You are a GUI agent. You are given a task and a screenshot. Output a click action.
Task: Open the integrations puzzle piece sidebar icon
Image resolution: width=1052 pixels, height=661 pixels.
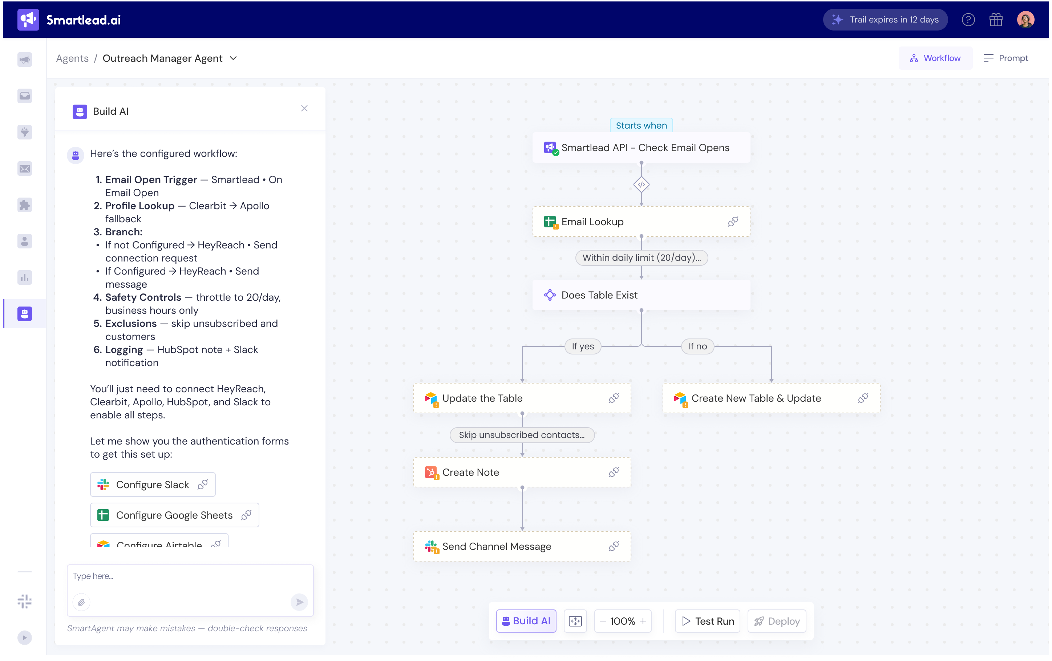(x=24, y=205)
